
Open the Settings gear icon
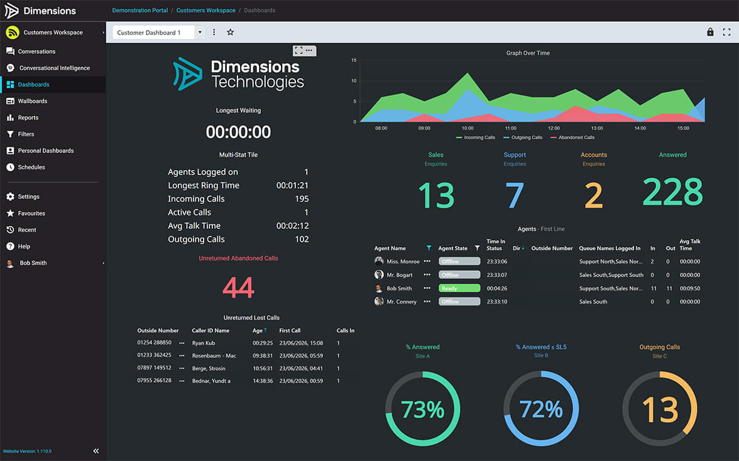pyautogui.click(x=10, y=197)
